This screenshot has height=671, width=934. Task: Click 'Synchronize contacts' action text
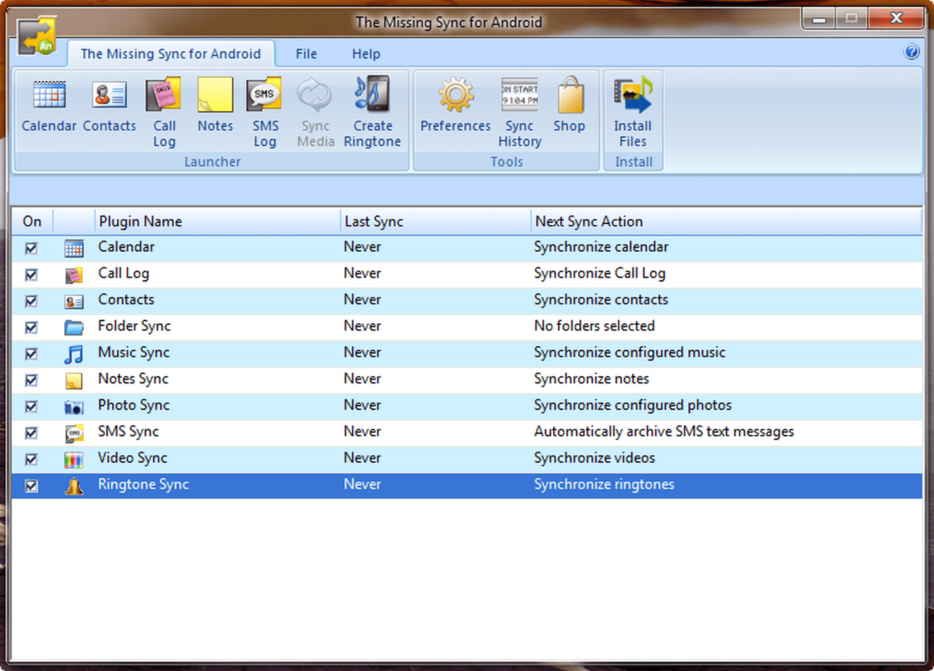click(601, 300)
